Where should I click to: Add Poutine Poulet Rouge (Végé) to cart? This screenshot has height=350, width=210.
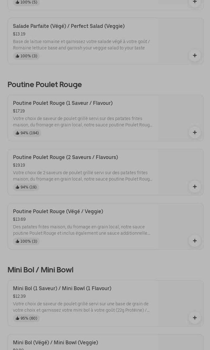click(195, 241)
